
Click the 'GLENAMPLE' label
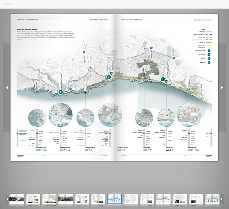tap(169, 148)
